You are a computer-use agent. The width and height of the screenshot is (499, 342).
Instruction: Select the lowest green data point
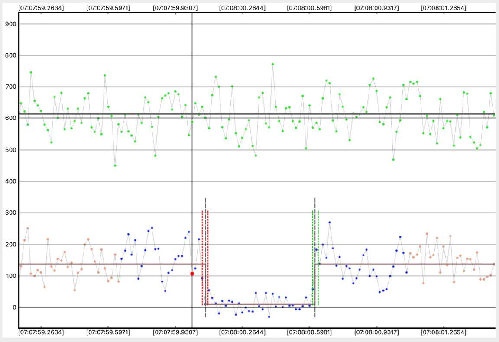(115, 165)
